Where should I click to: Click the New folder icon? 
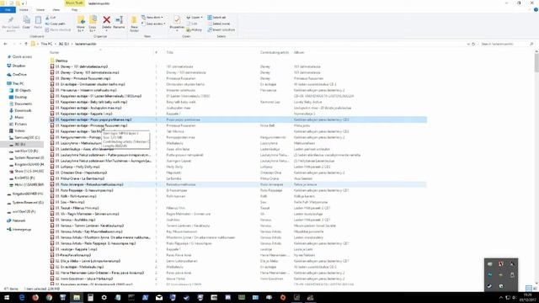tap(134, 20)
